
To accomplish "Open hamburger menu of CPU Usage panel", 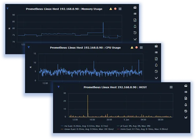I will pos(141,48).
